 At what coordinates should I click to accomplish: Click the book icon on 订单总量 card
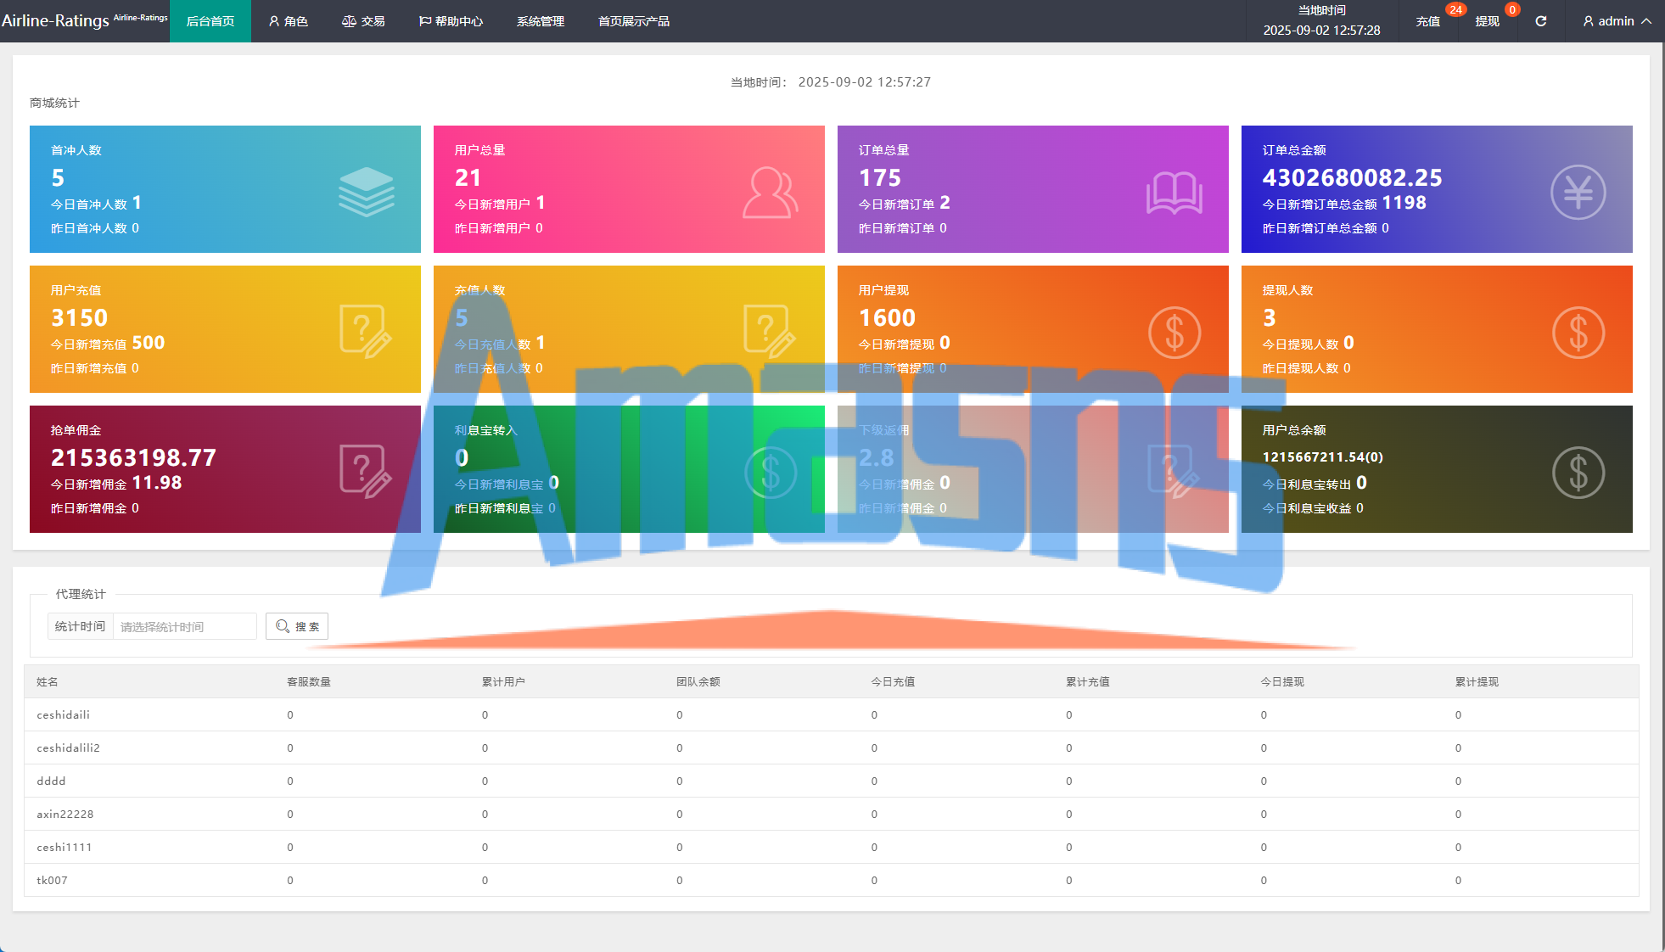[x=1174, y=193]
